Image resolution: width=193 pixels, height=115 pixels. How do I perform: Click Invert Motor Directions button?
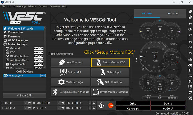[110, 92]
